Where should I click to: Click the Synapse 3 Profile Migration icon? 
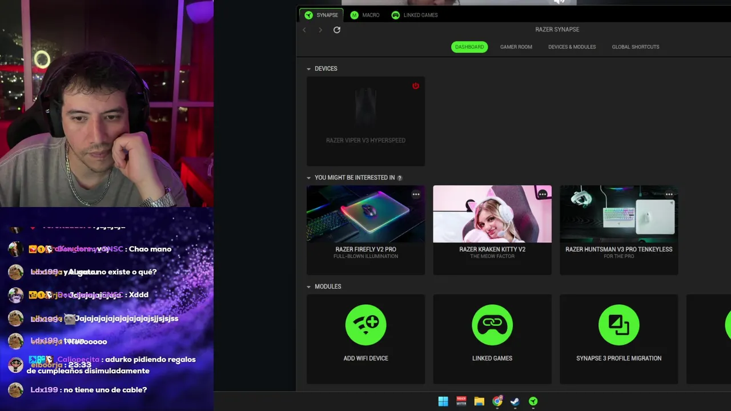point(619,325)
